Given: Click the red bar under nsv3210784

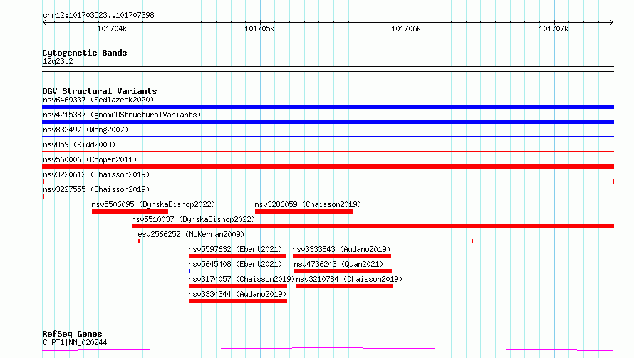Looking at the screenshot, I should click(345, 286).
